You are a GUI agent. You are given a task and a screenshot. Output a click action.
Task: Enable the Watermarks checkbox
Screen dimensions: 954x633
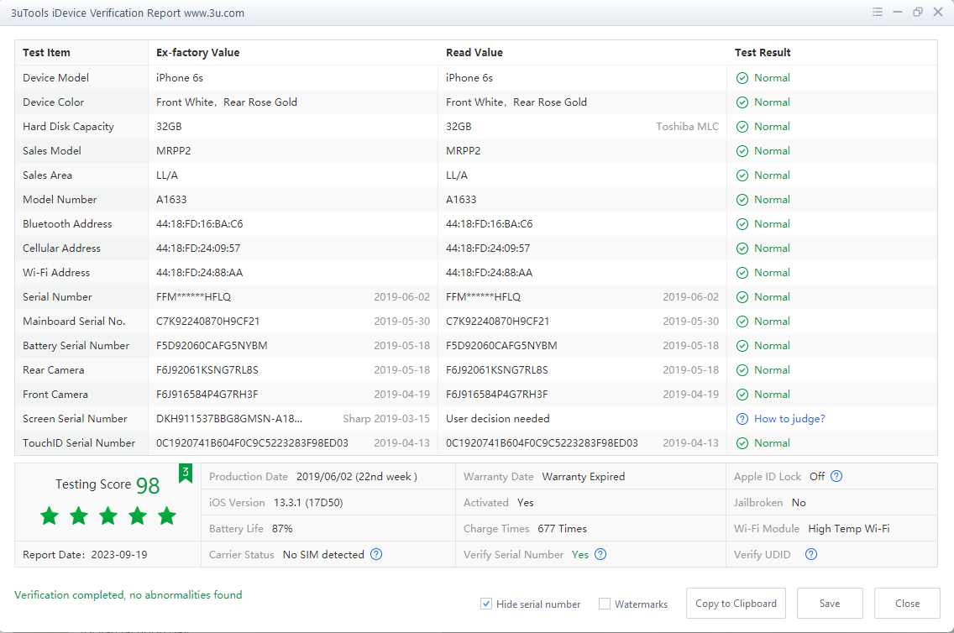coord(604,604)
